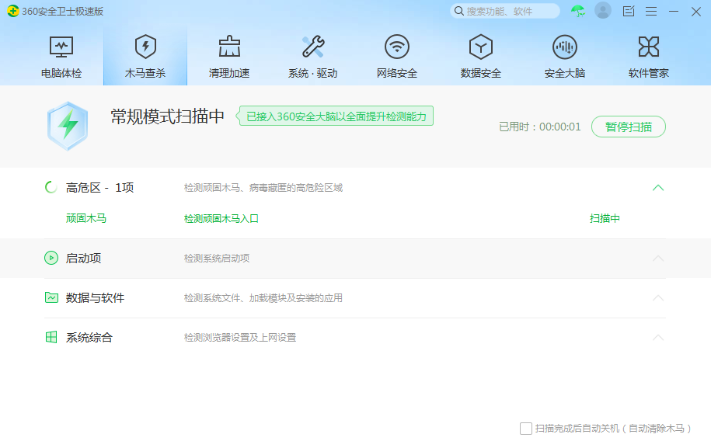Click the green umbrella icon in title bar
The image size is (711, 448).
577,11
